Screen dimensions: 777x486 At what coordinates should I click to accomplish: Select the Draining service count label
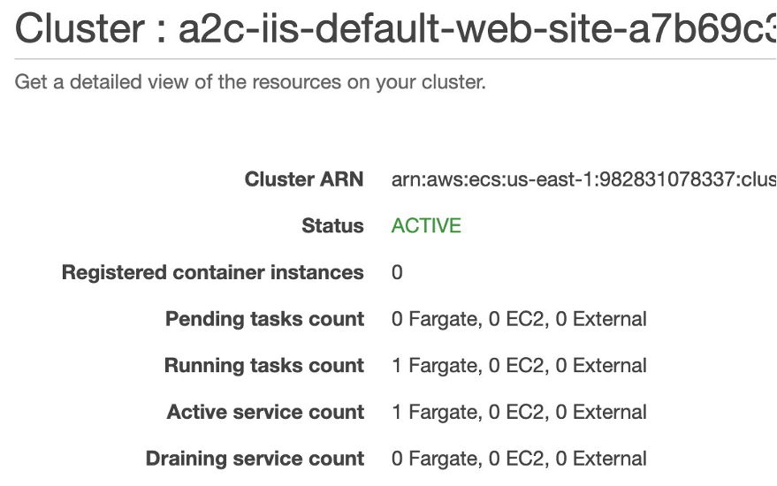(255, 459)
